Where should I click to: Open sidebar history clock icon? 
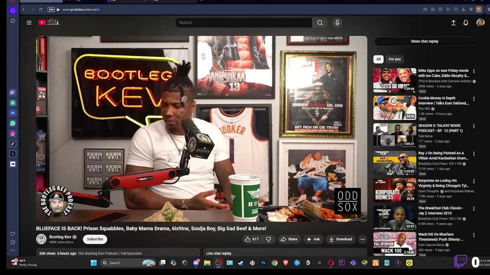[13, 242]
